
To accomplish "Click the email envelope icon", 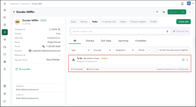I will 30,51.
